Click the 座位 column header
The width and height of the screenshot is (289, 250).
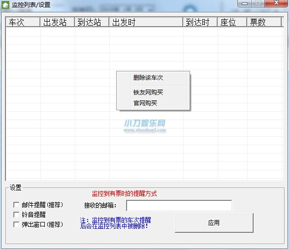(x=232, y=22)
